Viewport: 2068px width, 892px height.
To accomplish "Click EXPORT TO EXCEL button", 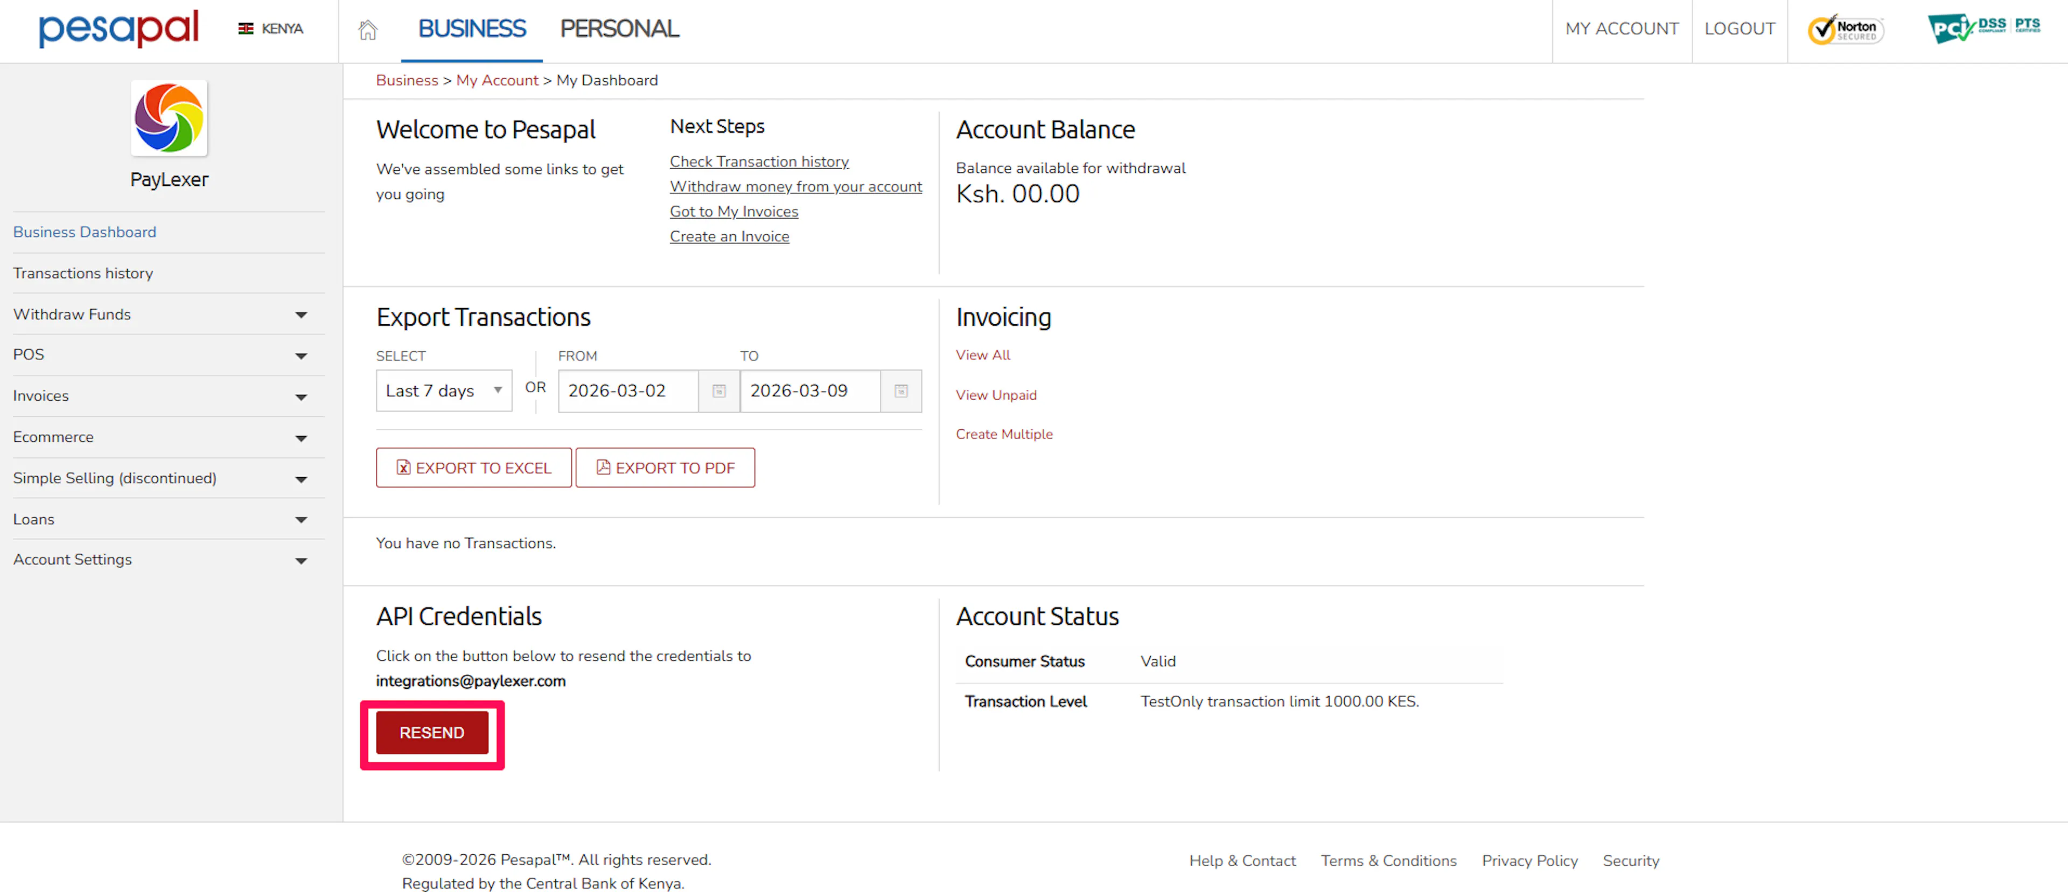I will tap(474, 467).
